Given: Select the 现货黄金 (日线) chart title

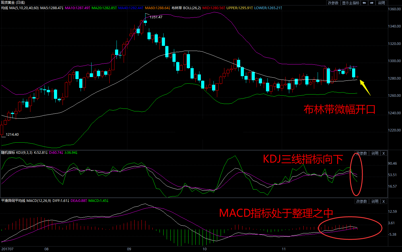Looking at the screenshot, I should point(13,3).
